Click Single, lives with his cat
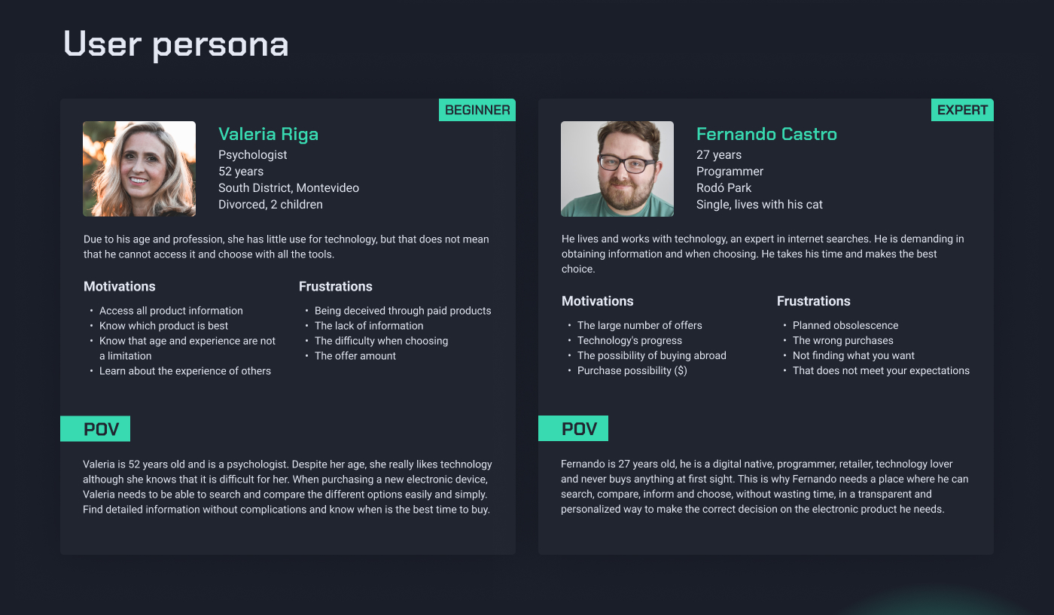The width and height of the screenshot is (1054, 615). (x=760, y=205)
